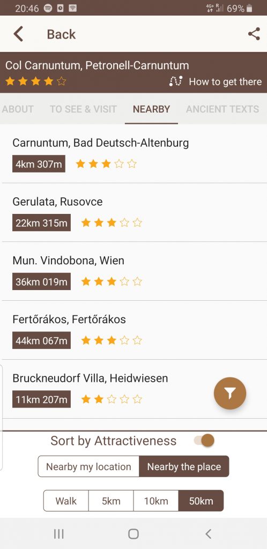The width and height of the screenshot is (267, 549).
Task: Choose the Walk distance range
Action: 66,501
